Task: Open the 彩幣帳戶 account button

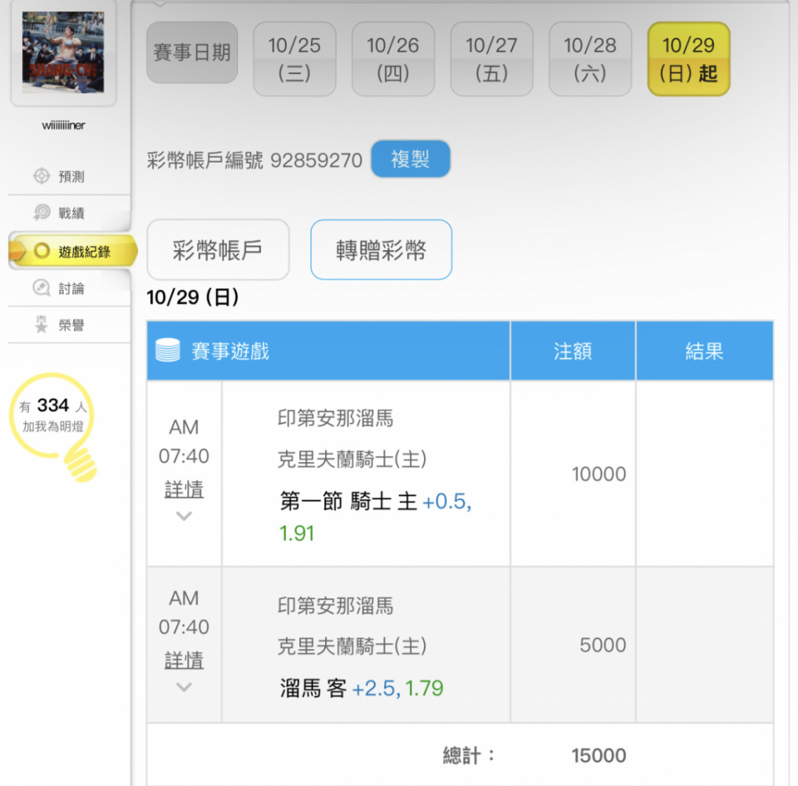Action: (x=218, y=250)
